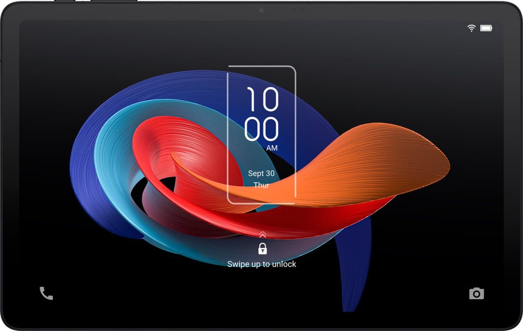
Task: Tap the "Swipe up to unlock" text
Action: (261, 264)
